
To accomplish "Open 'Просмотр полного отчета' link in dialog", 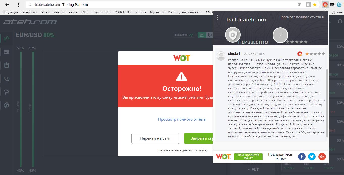I will [182, 119].
